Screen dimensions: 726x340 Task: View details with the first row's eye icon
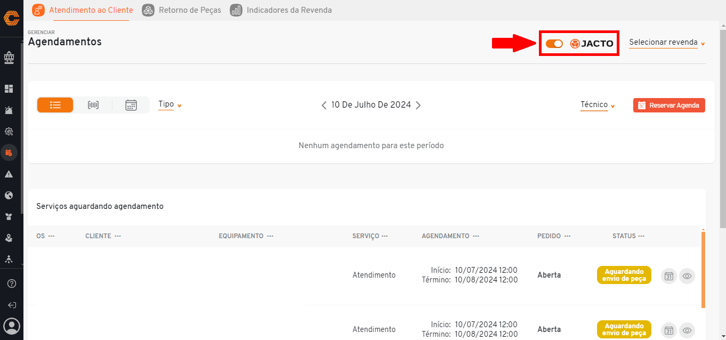pos(687,276)
